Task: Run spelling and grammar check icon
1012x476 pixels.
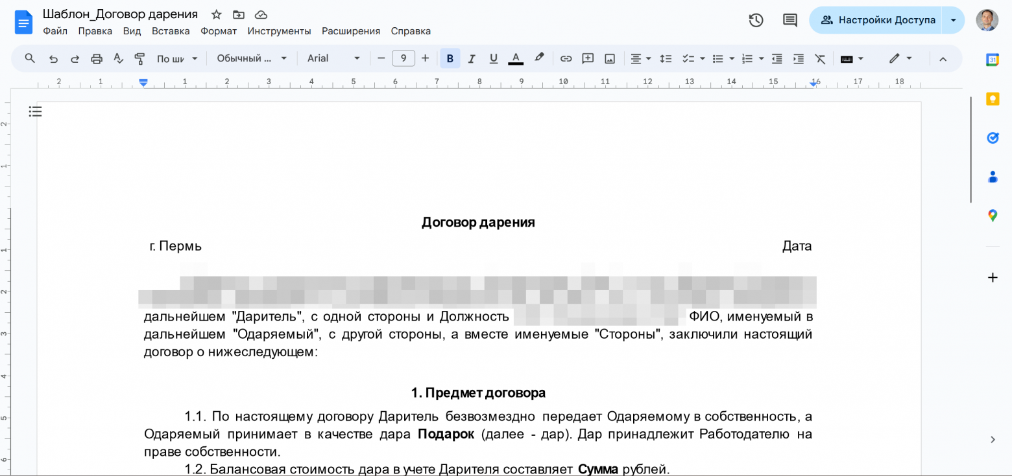Action: pos(118,58)
